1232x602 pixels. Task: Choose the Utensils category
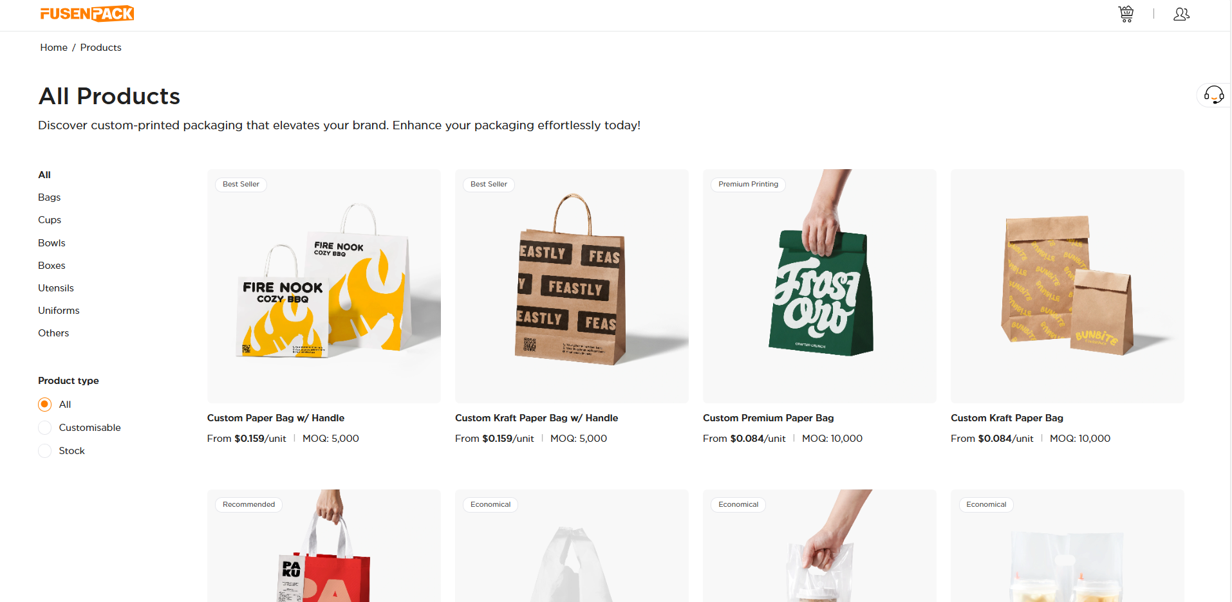pyautogui.click(x=56, y=288)
